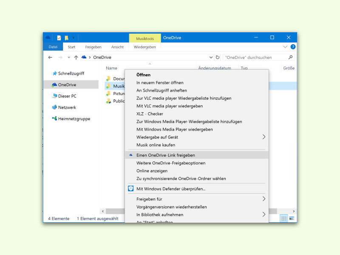Screen dimensions: 340x255
Task: Choose Mit Windows Media Player wiedergeben
Action: (x=197, y=130)
